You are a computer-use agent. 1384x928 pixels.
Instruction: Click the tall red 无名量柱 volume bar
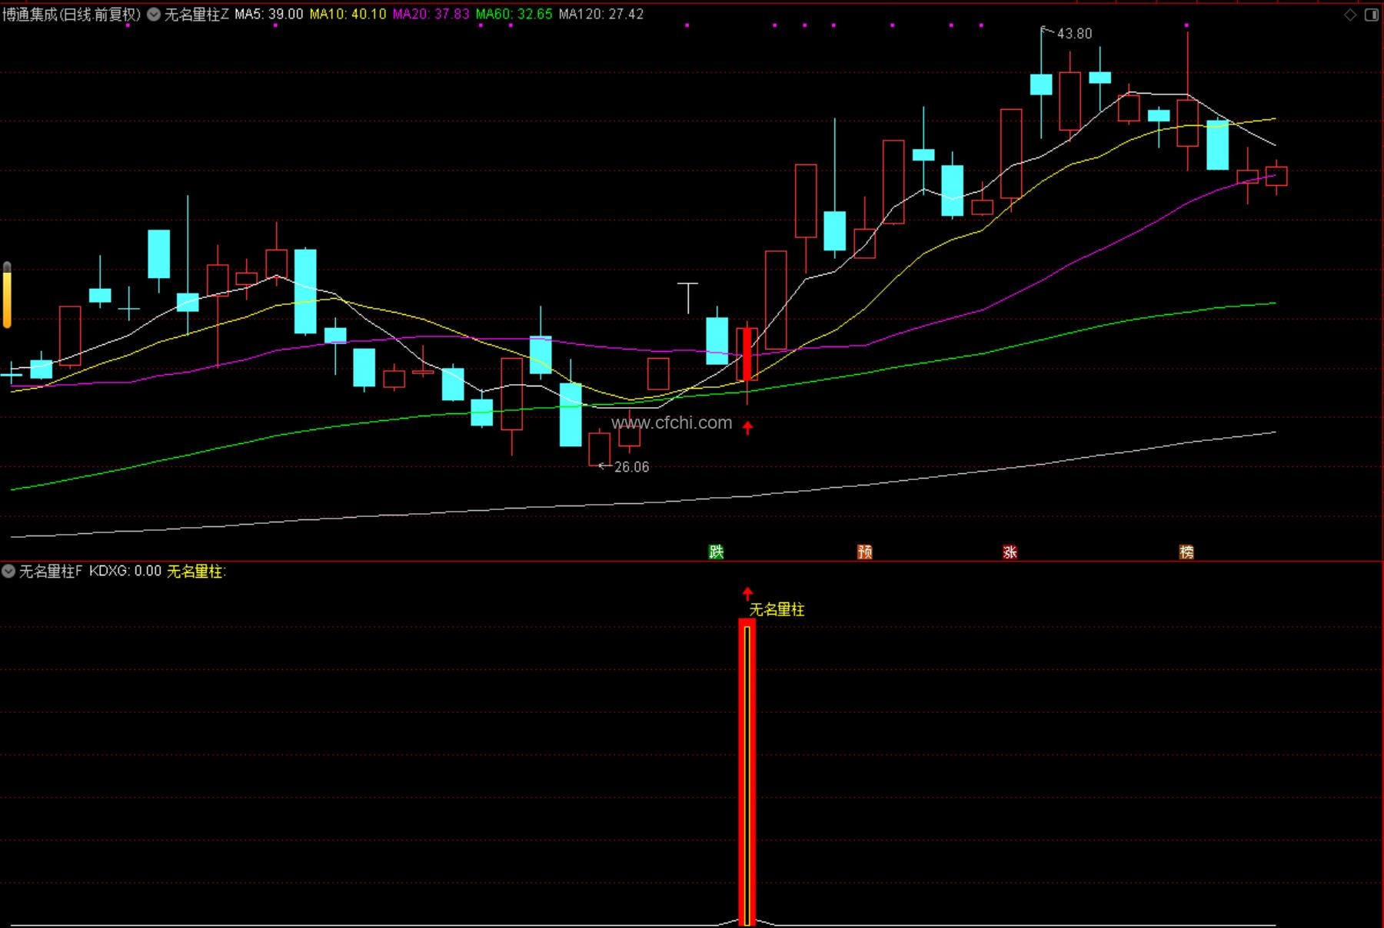(747, 772)
